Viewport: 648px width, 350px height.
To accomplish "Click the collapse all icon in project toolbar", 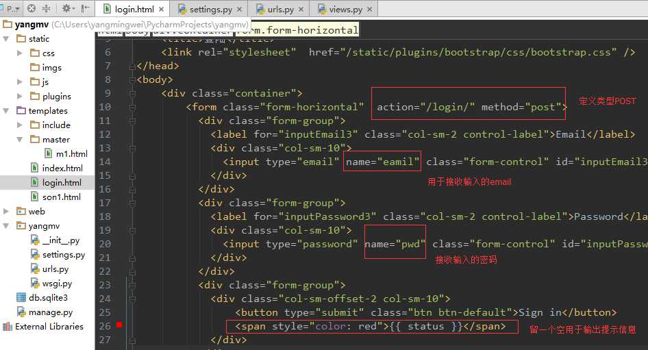I will 47,8.
